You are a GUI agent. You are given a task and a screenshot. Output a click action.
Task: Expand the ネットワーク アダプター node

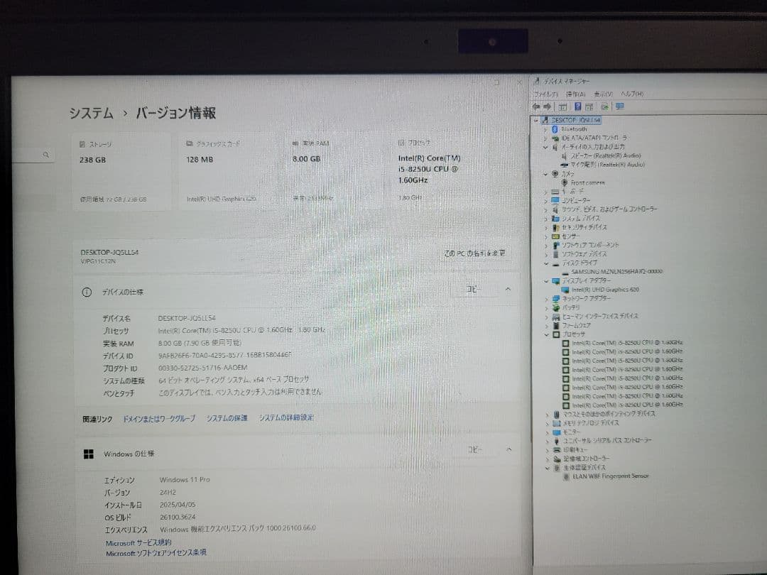[547, 298]
